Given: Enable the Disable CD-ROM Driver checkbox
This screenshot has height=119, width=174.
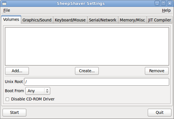Looking at the screenshot, I should [7, 99].
